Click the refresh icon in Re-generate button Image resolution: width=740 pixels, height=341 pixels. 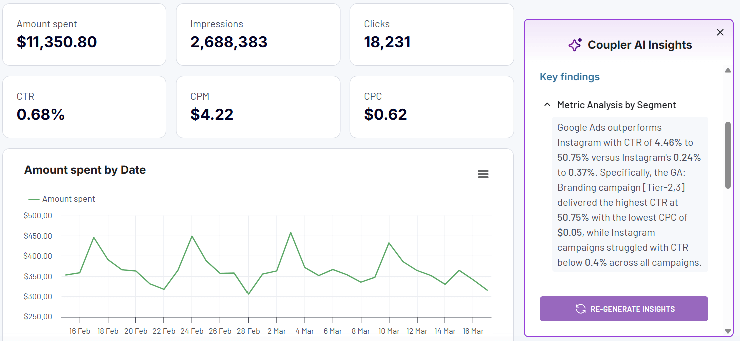[581, 309]
